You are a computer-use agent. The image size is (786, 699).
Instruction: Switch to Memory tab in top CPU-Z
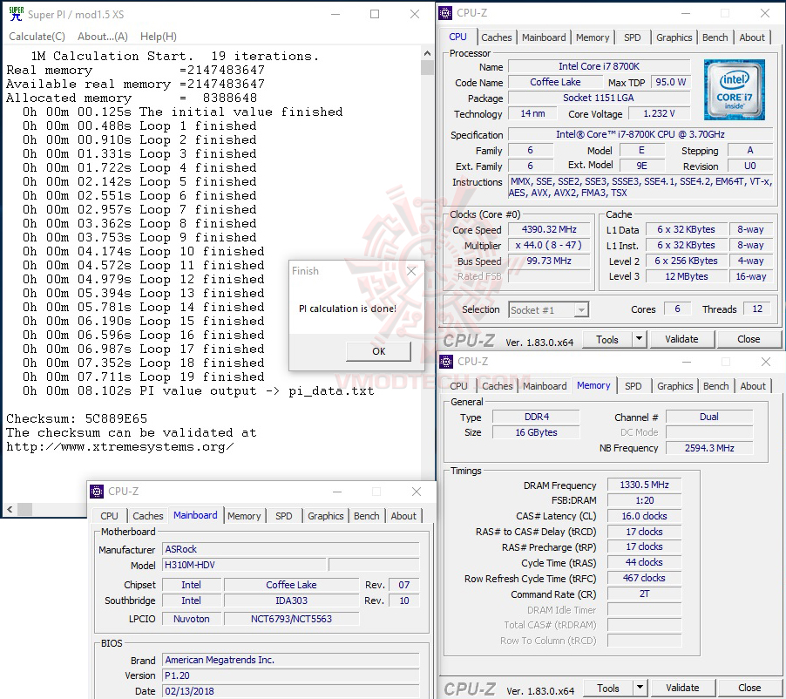(x=593, y=37)
